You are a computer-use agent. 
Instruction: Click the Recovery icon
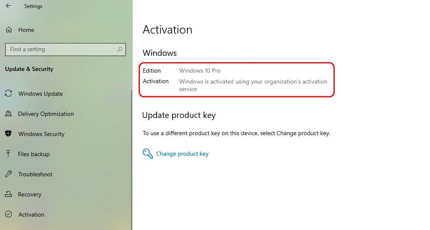click(8, 194)
